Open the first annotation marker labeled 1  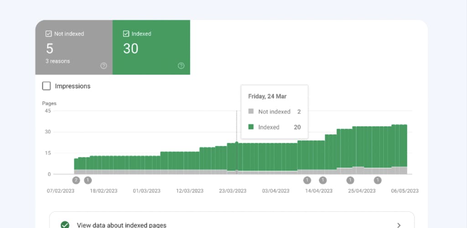[x=88, y=180]
